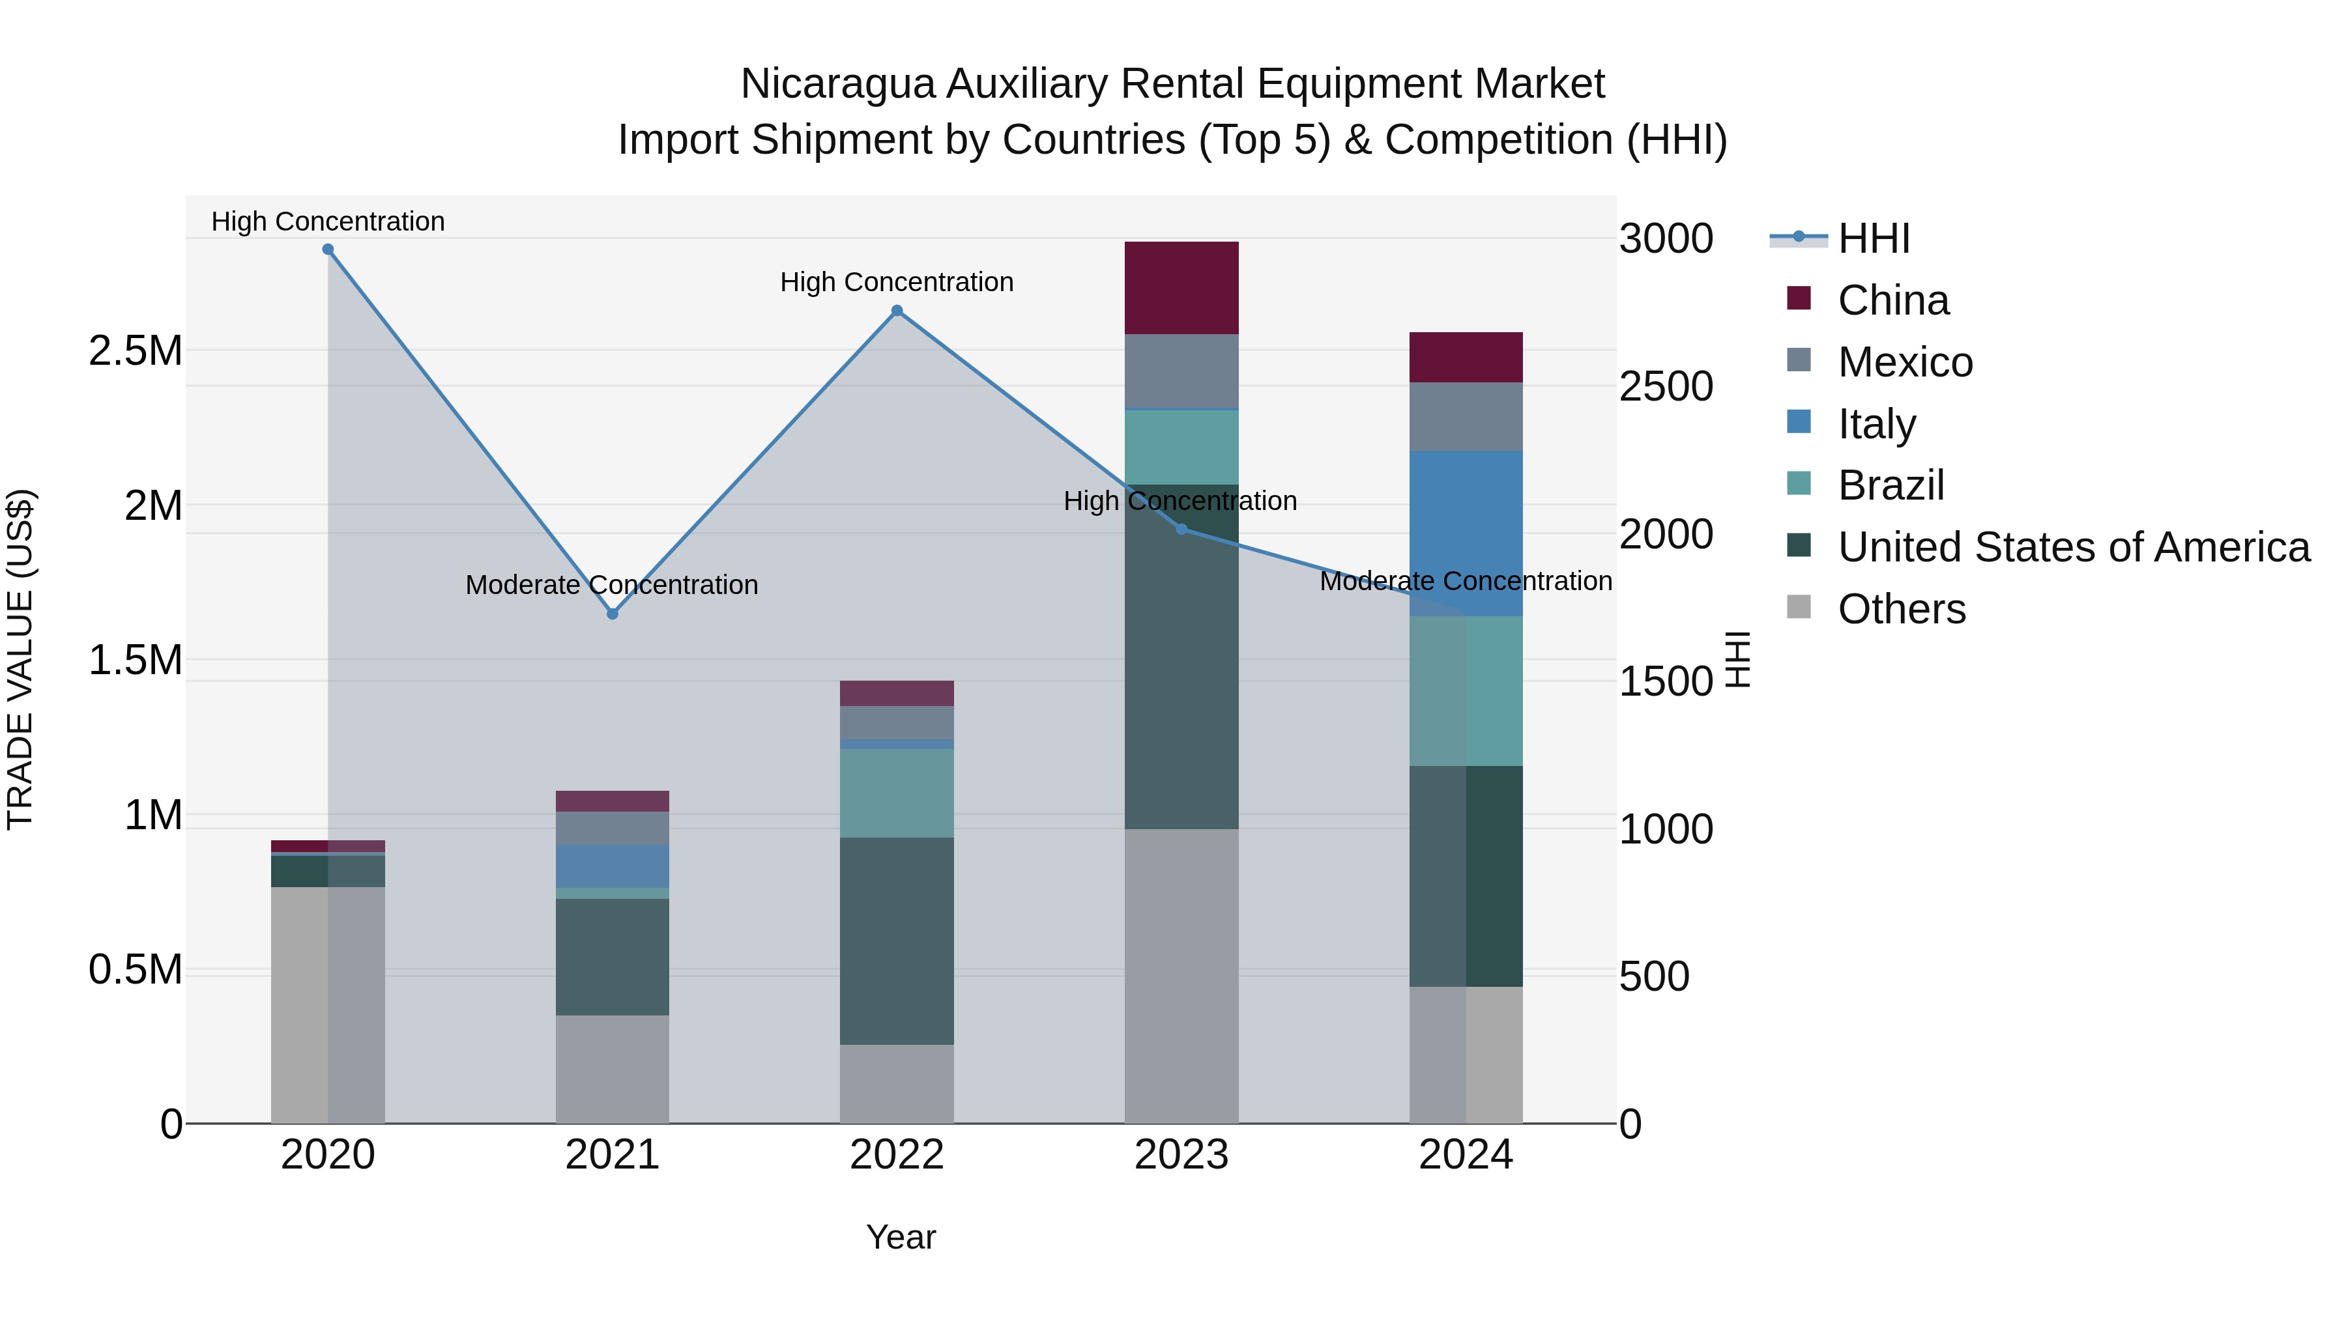Click the 2021 x-axis year label
The height and width of the screenshot is (1319, 2346).
pos(613,1155)
